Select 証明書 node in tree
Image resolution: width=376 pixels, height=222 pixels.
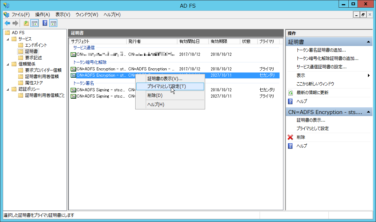pyautogui.click(x=31, y=52)
